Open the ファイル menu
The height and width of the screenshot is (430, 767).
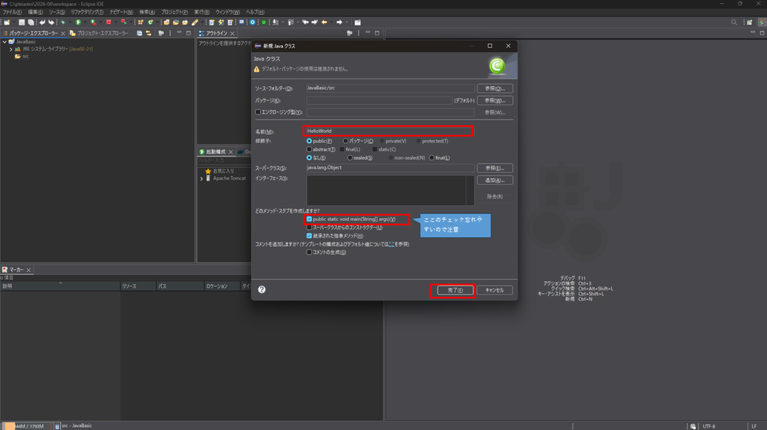(x=12, y=12)
